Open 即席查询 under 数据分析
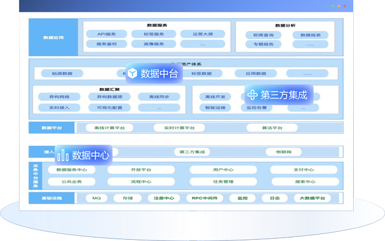Viewport: 385px width, 241px height. pos(263,35)
